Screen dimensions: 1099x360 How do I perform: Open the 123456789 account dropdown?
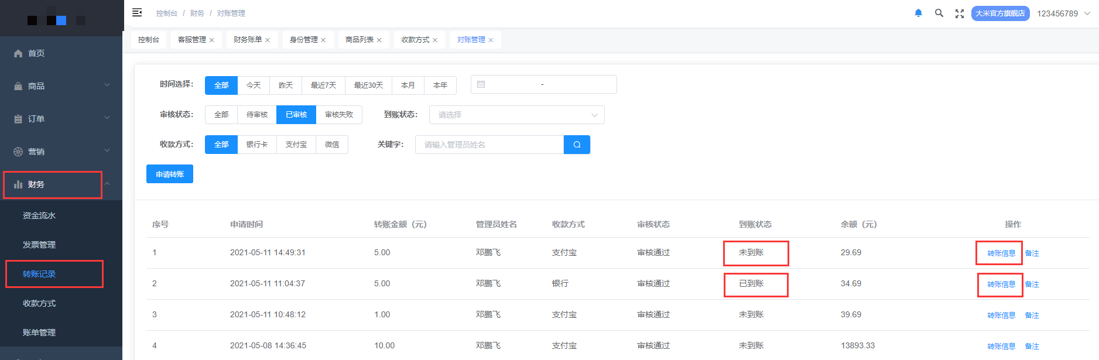[1063, 13]
